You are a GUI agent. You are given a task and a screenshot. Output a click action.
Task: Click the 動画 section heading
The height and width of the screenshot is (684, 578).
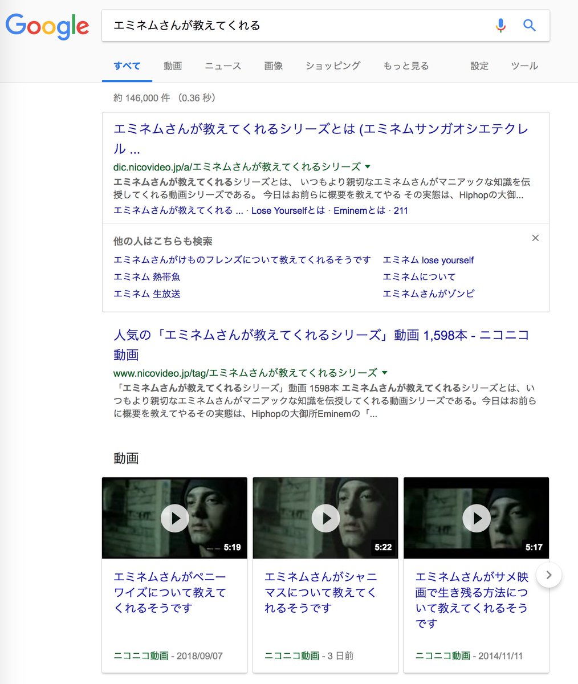(x=126, y=458)
